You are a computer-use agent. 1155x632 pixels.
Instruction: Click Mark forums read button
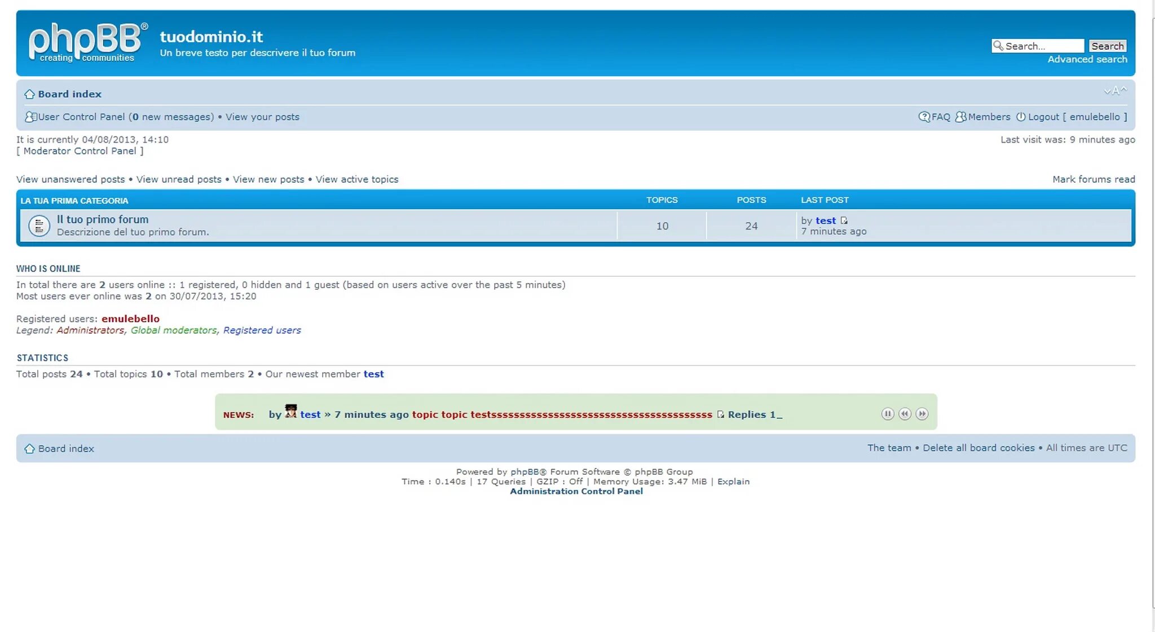[1094, 179]
